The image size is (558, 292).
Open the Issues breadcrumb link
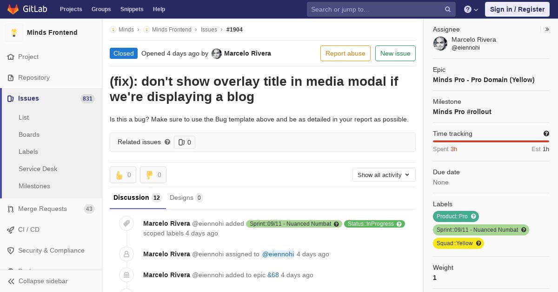(209, 30)
